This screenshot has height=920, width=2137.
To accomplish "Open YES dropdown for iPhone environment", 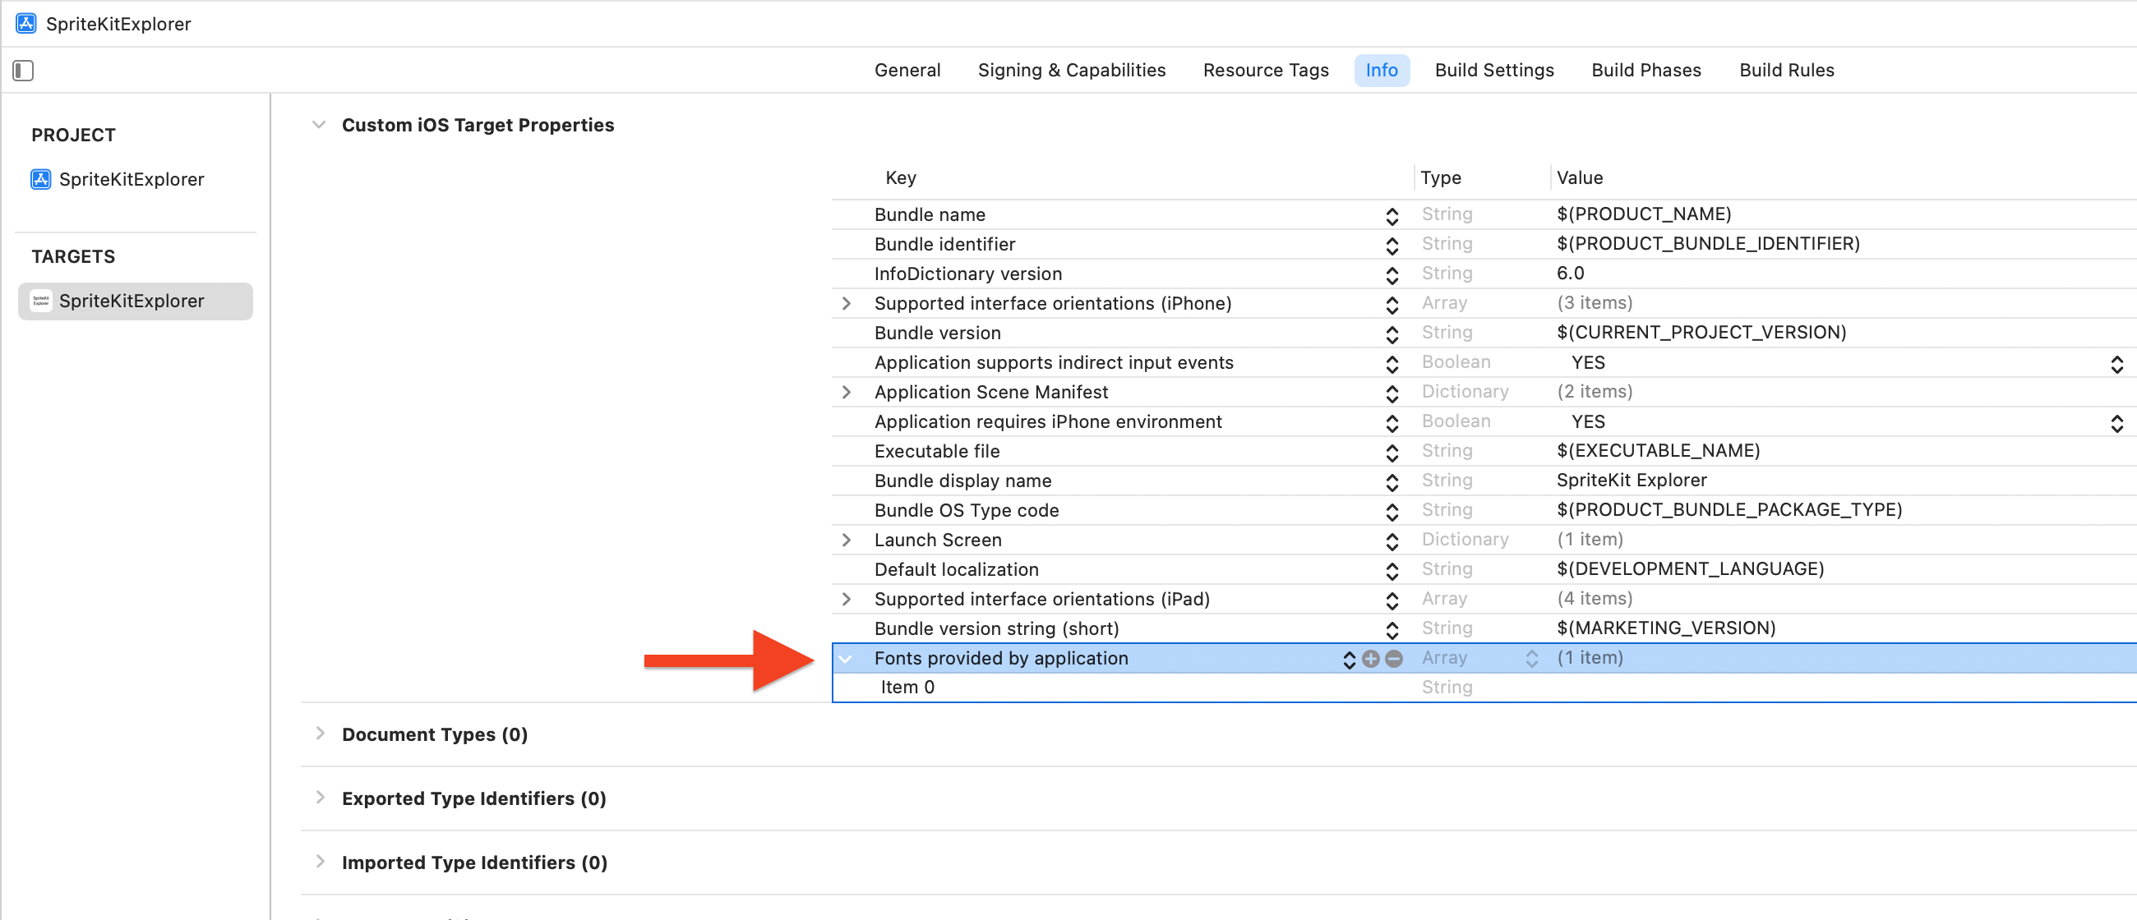I will click(x=2116, y=423).
